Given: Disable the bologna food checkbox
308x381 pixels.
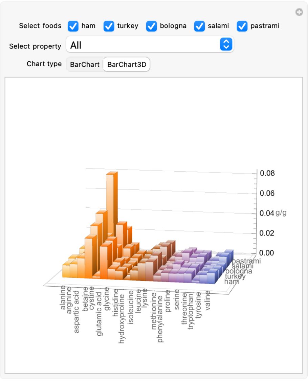Looking at the screenshot, I should (152, 26).
